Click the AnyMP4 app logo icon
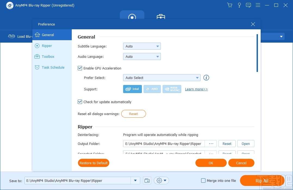The image size is (293, 190). coord(10,5)
